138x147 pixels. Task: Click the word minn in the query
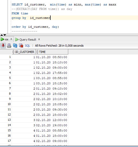pyautogui.click(x=78, y=4)
